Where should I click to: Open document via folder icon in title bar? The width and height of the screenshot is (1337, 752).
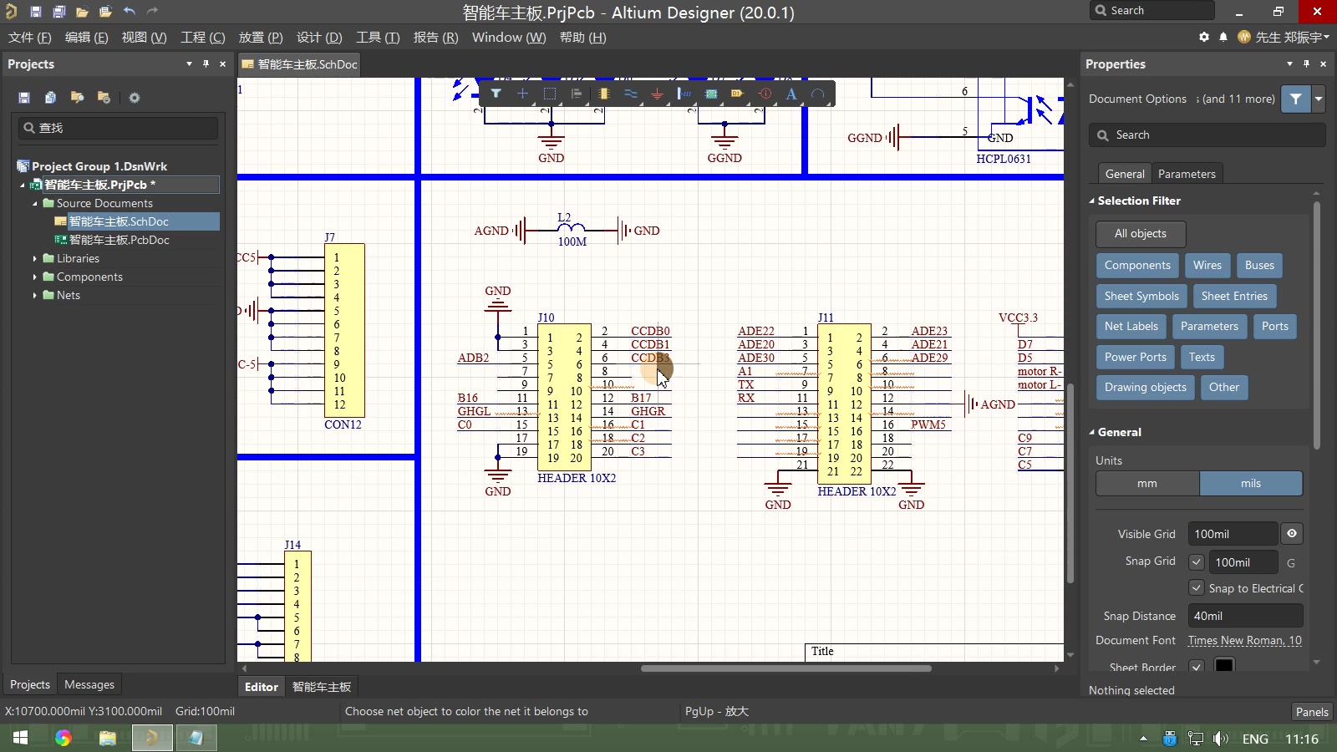pyautogui.click(x=82, y=12)
